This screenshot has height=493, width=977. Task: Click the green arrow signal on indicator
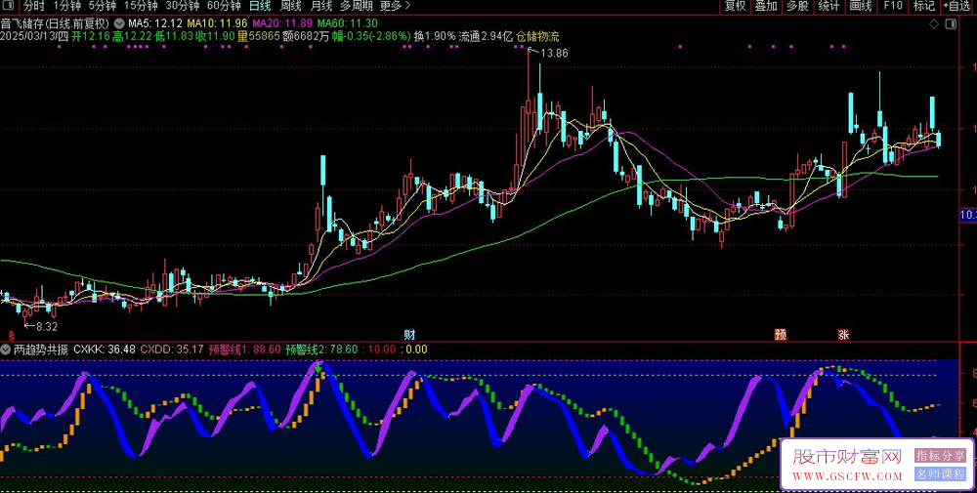coord(317,367)
